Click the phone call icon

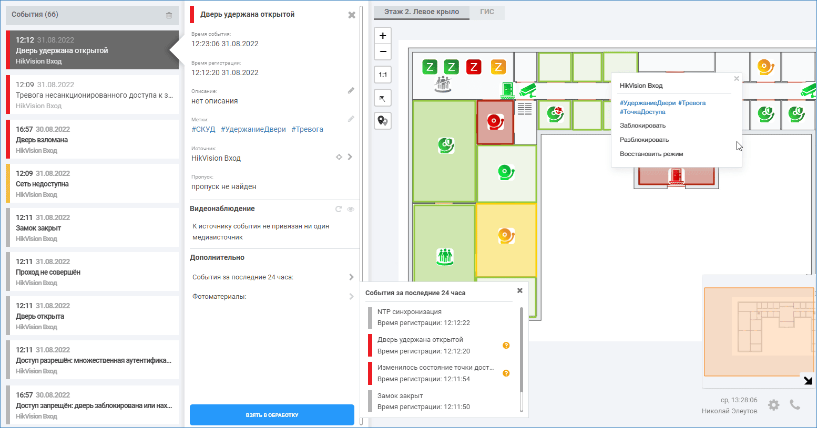(x=795, y=405)
